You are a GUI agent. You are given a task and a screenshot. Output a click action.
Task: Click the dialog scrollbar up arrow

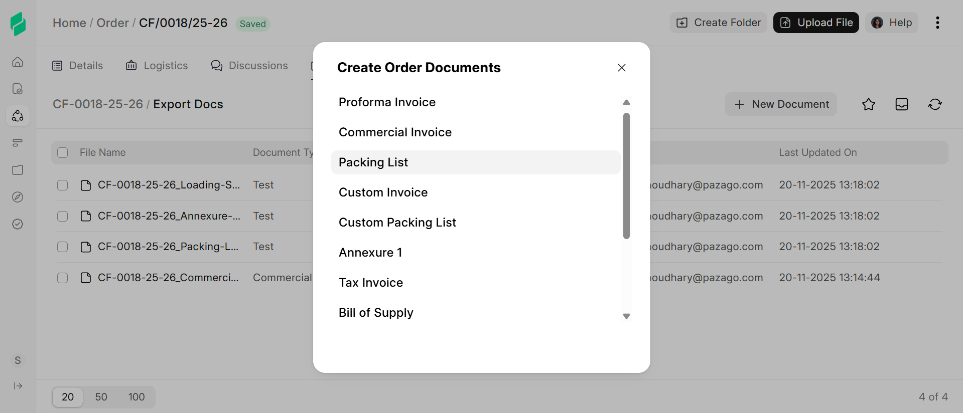click(626, 102)
